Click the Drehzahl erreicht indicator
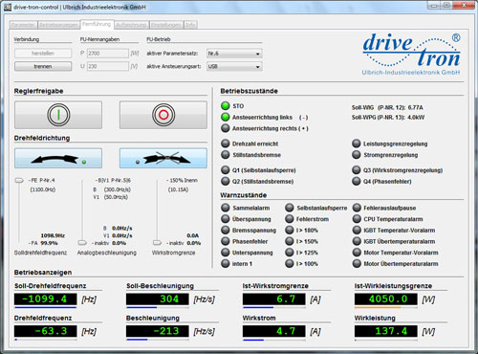Screen dimensions: 478x354 [226, 144]
